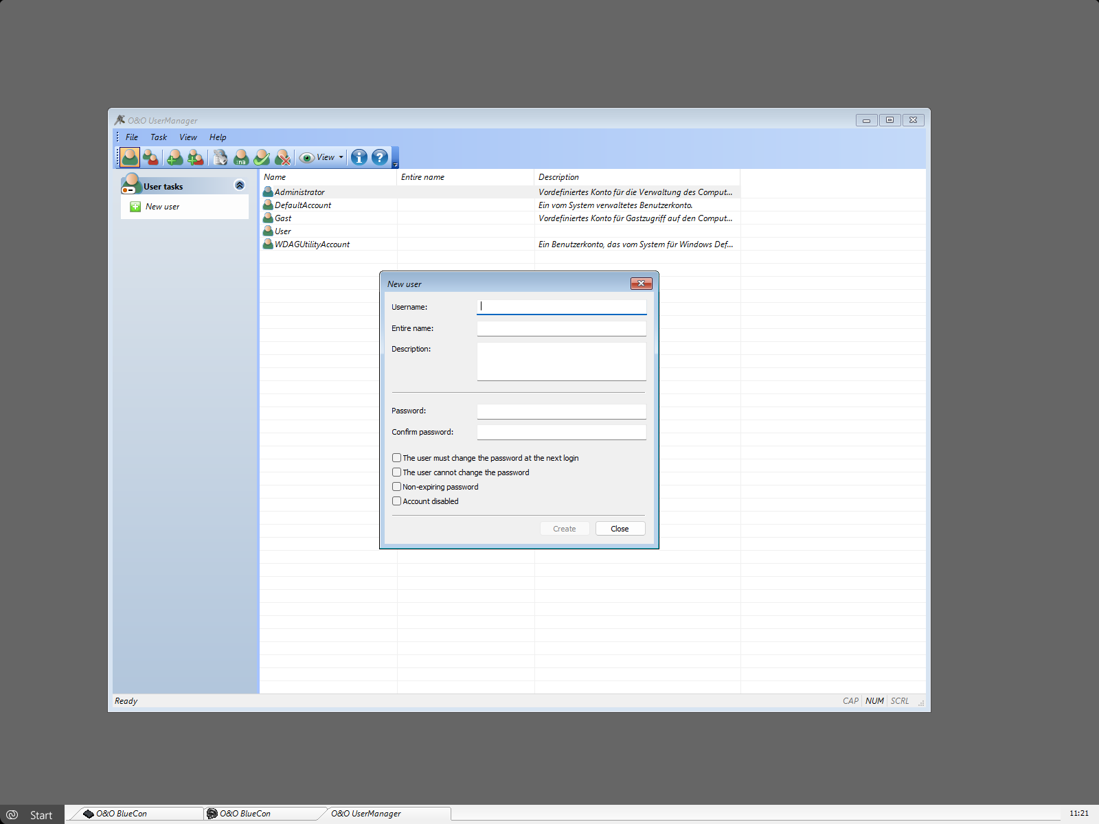Click the Close button in New user dialog

click(x=620, y=529)
